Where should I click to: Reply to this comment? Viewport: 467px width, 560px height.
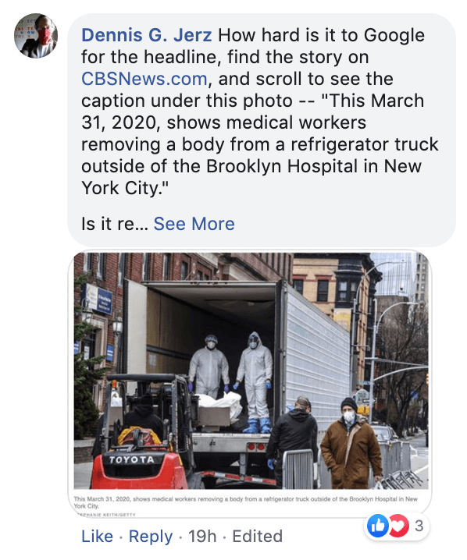(151, 536)
